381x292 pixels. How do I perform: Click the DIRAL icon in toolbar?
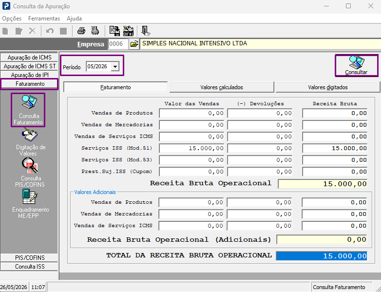click(x=128, y=31)
